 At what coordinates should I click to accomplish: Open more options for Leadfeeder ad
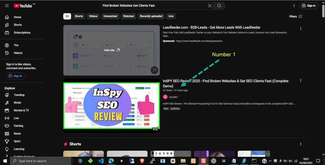300,29
